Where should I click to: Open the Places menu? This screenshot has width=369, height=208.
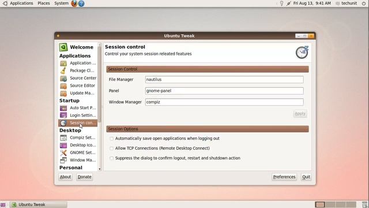tap(44, 3)
